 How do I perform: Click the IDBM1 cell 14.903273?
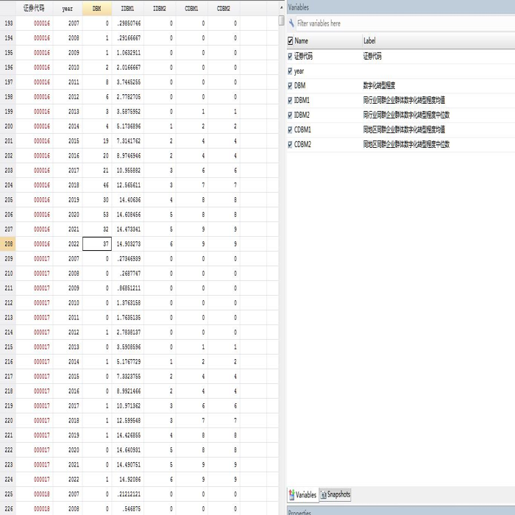(x=127, y=244)
